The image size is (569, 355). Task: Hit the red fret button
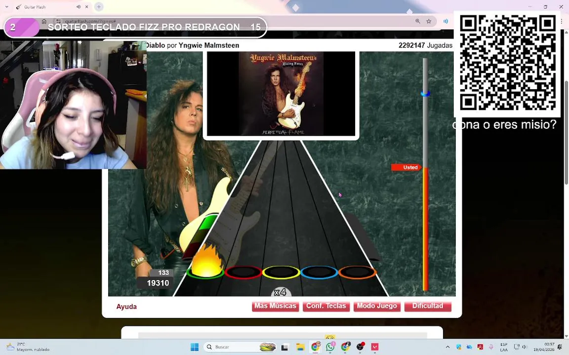243,272
